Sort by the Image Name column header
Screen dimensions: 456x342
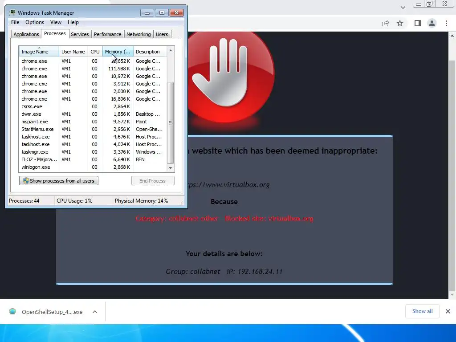[39, 52]
